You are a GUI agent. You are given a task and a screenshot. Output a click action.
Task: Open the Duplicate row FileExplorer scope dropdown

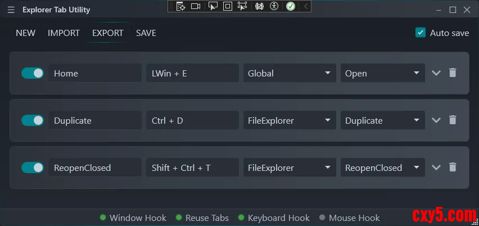[x=290, y=120]
